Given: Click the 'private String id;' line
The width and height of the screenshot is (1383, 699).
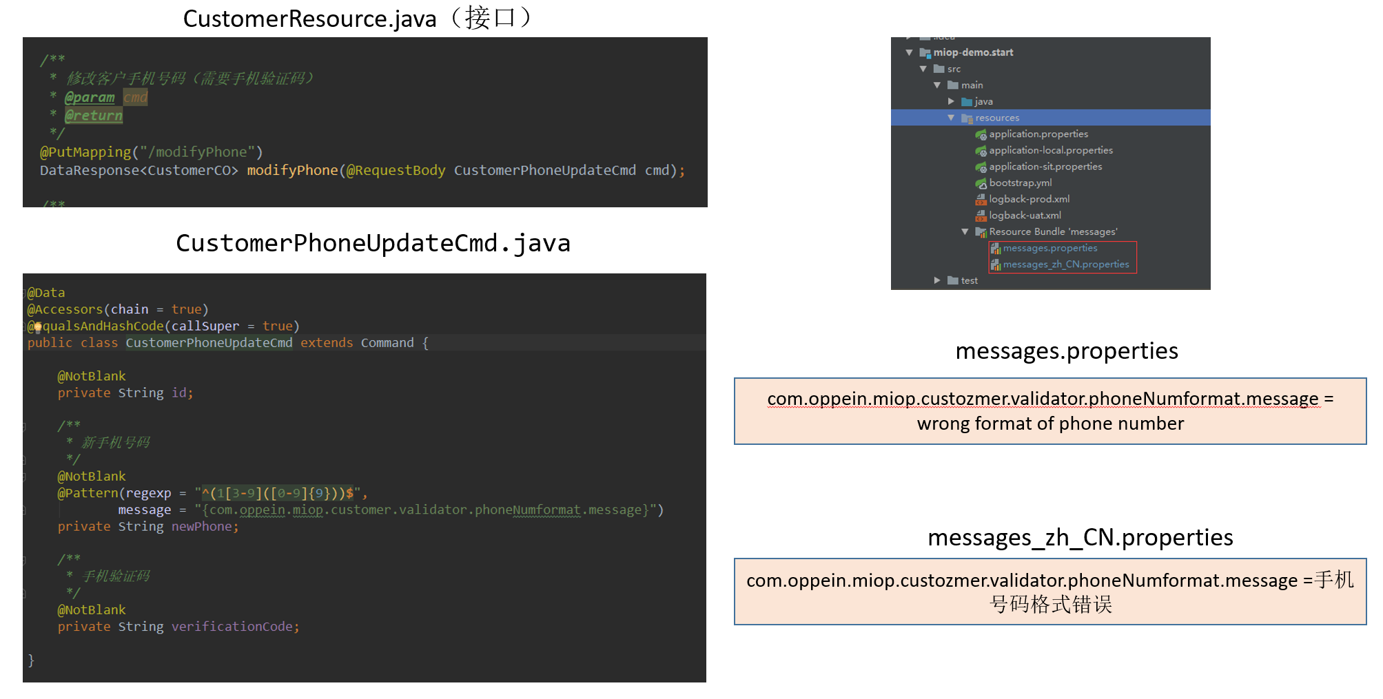Looking at the screenshot, I should [125, 393].
